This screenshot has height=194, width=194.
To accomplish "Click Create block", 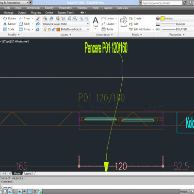I will point(135,18).
